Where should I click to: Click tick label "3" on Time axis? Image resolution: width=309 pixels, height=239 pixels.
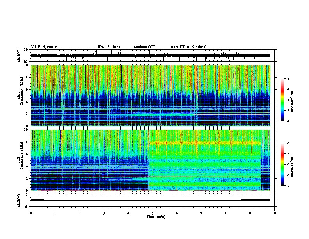tap(104, 213)
